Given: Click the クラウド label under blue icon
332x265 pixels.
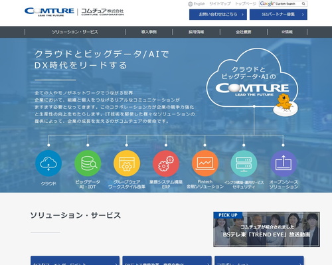Looking at the screenshot, I should 48,184.
